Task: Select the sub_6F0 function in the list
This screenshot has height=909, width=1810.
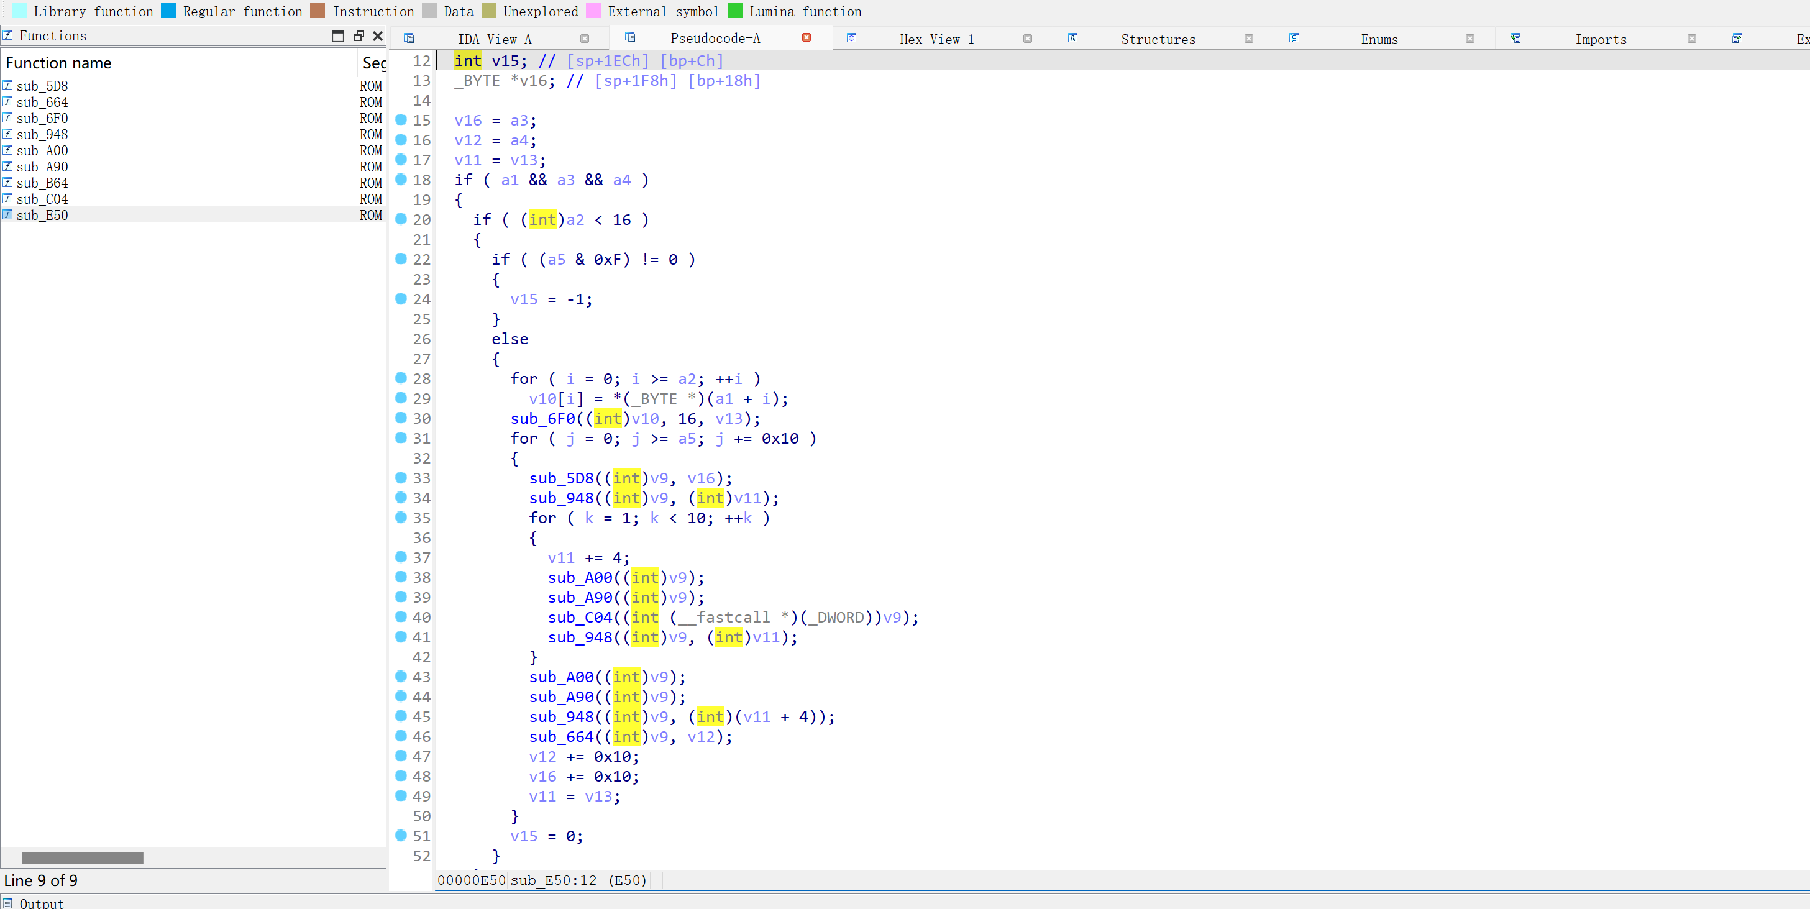Action: click(42, 118)
